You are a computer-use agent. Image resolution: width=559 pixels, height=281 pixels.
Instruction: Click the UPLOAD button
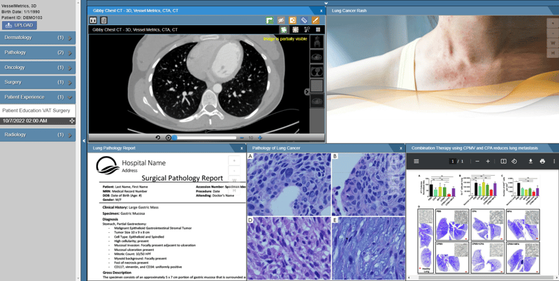[20, 25]
